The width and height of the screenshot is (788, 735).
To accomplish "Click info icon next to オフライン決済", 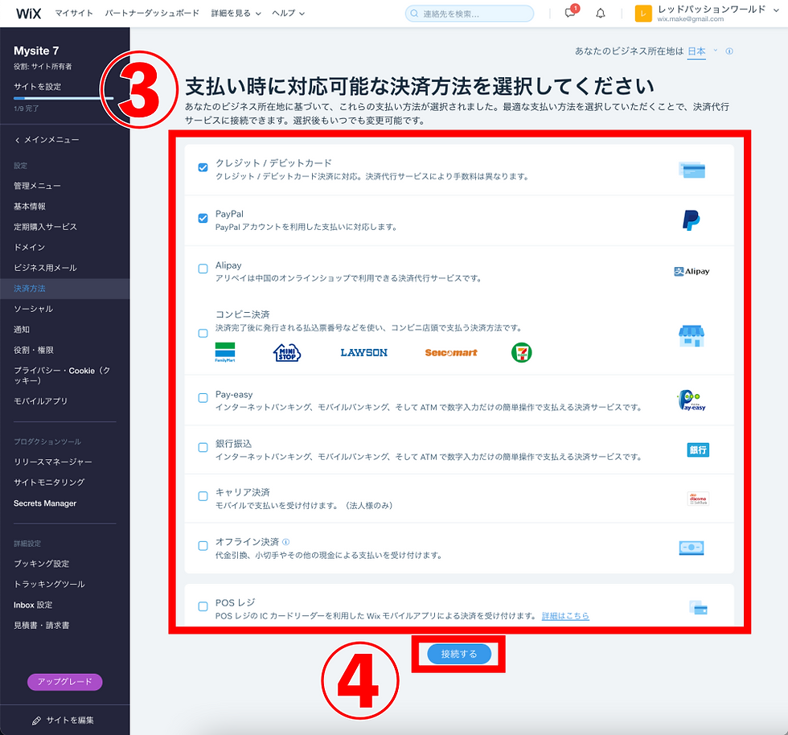I will [x=286, y=542].
